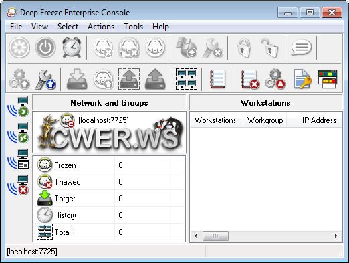Select the Total row in groups list
349x263 pixels.
pos(109,232)
